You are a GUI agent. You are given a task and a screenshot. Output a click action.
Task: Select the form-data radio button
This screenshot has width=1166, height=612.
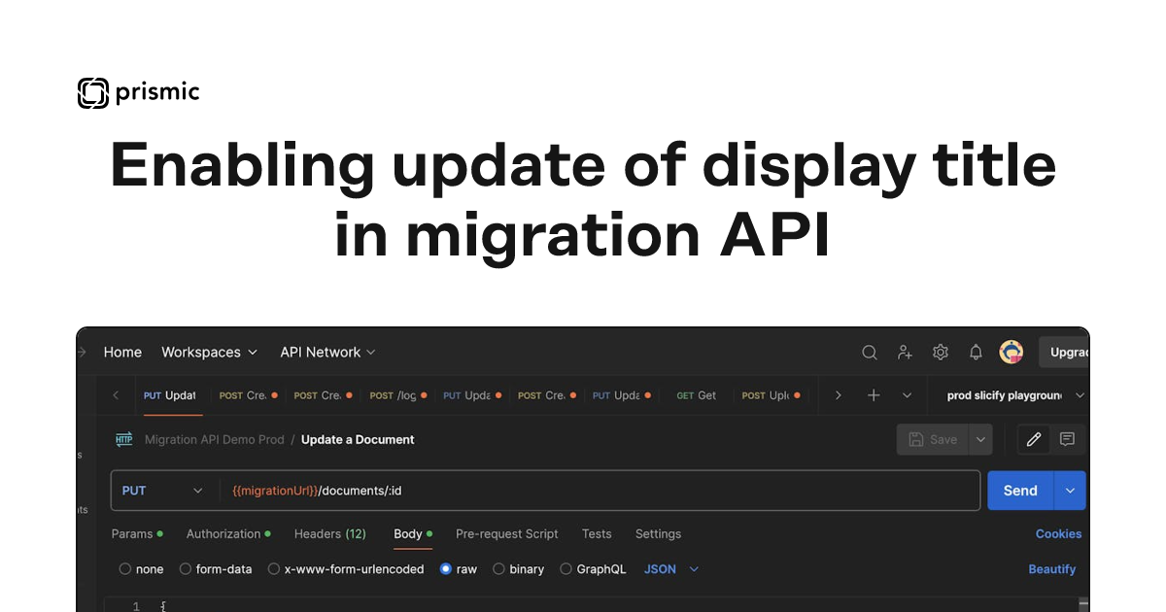(x=187, y=569)
